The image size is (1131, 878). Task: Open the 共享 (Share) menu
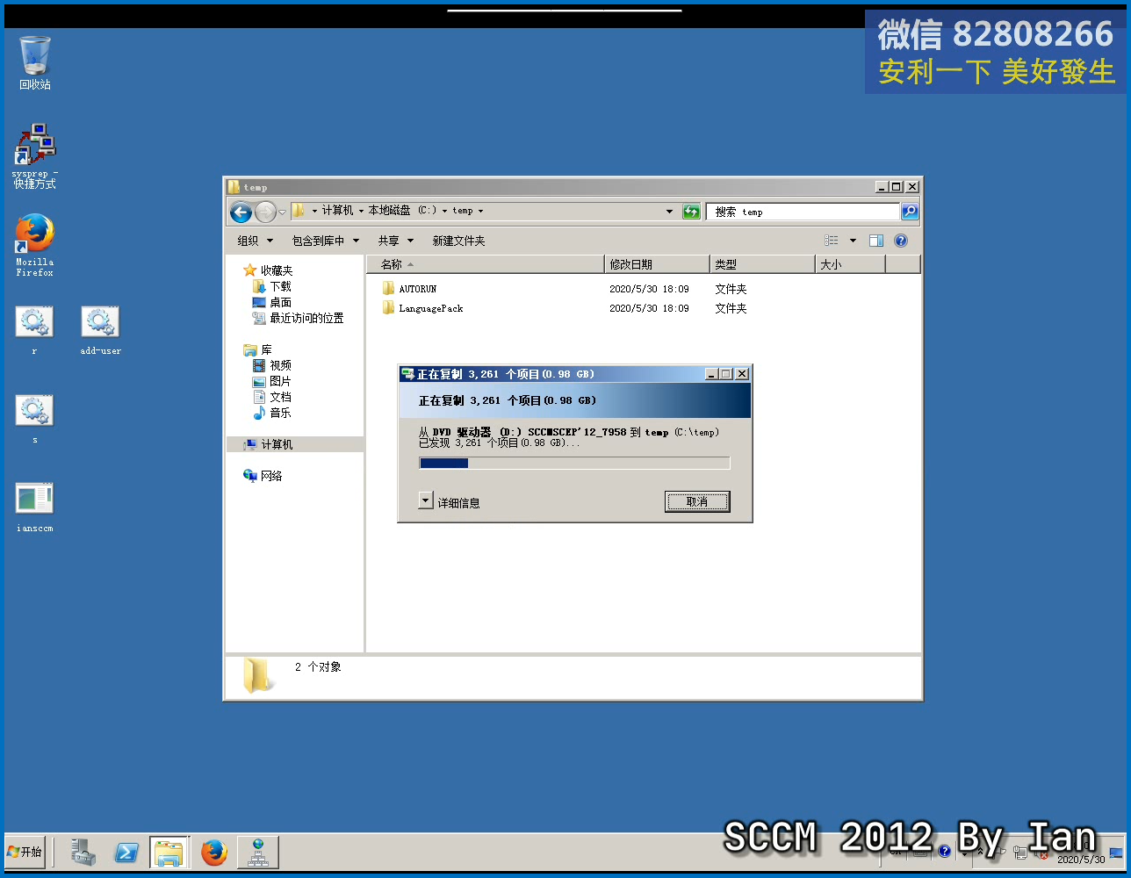pos(395,241)
